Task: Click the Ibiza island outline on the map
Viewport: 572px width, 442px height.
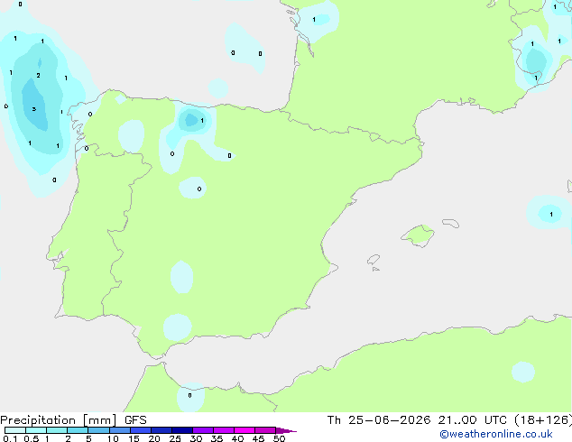Action: tap(374, 260)
